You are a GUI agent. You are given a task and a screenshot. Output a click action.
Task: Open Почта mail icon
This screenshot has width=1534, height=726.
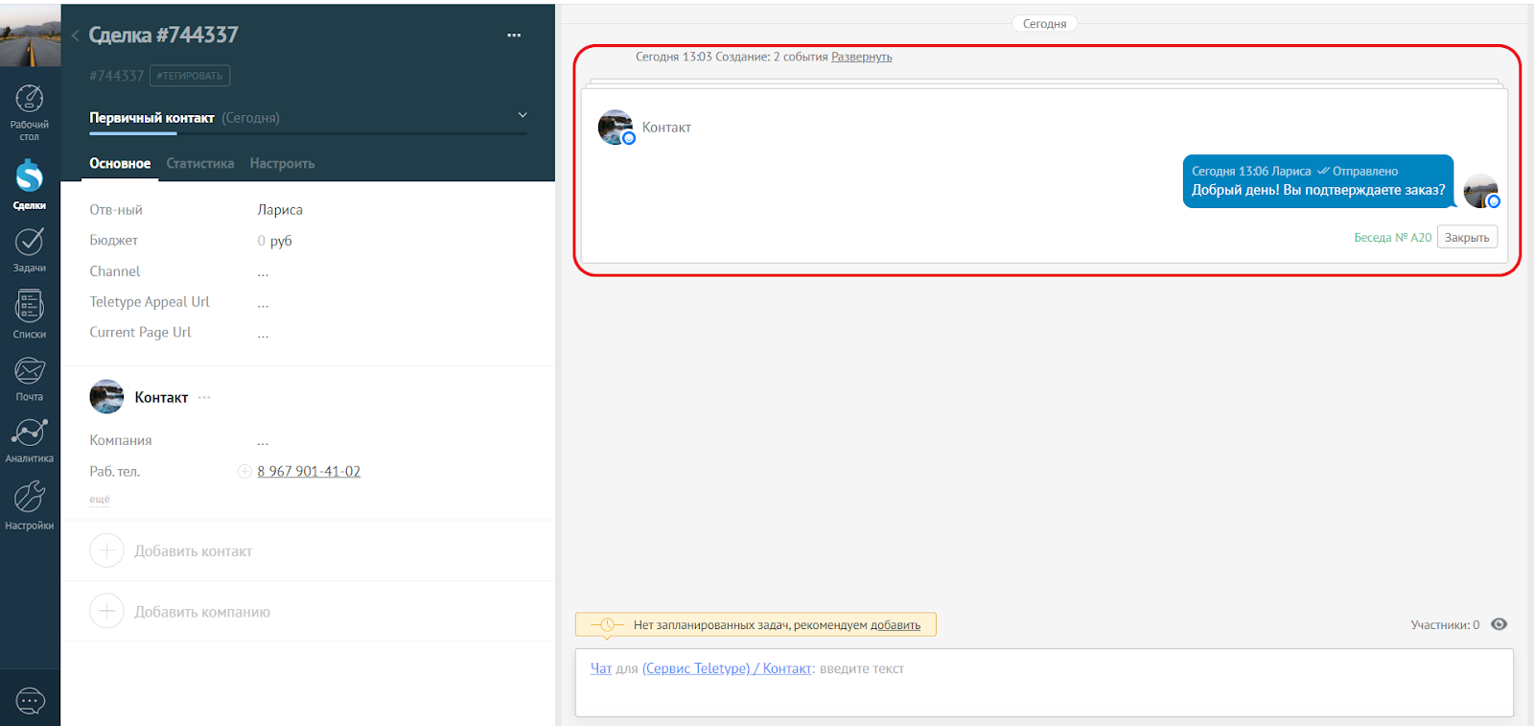point(30,379)
